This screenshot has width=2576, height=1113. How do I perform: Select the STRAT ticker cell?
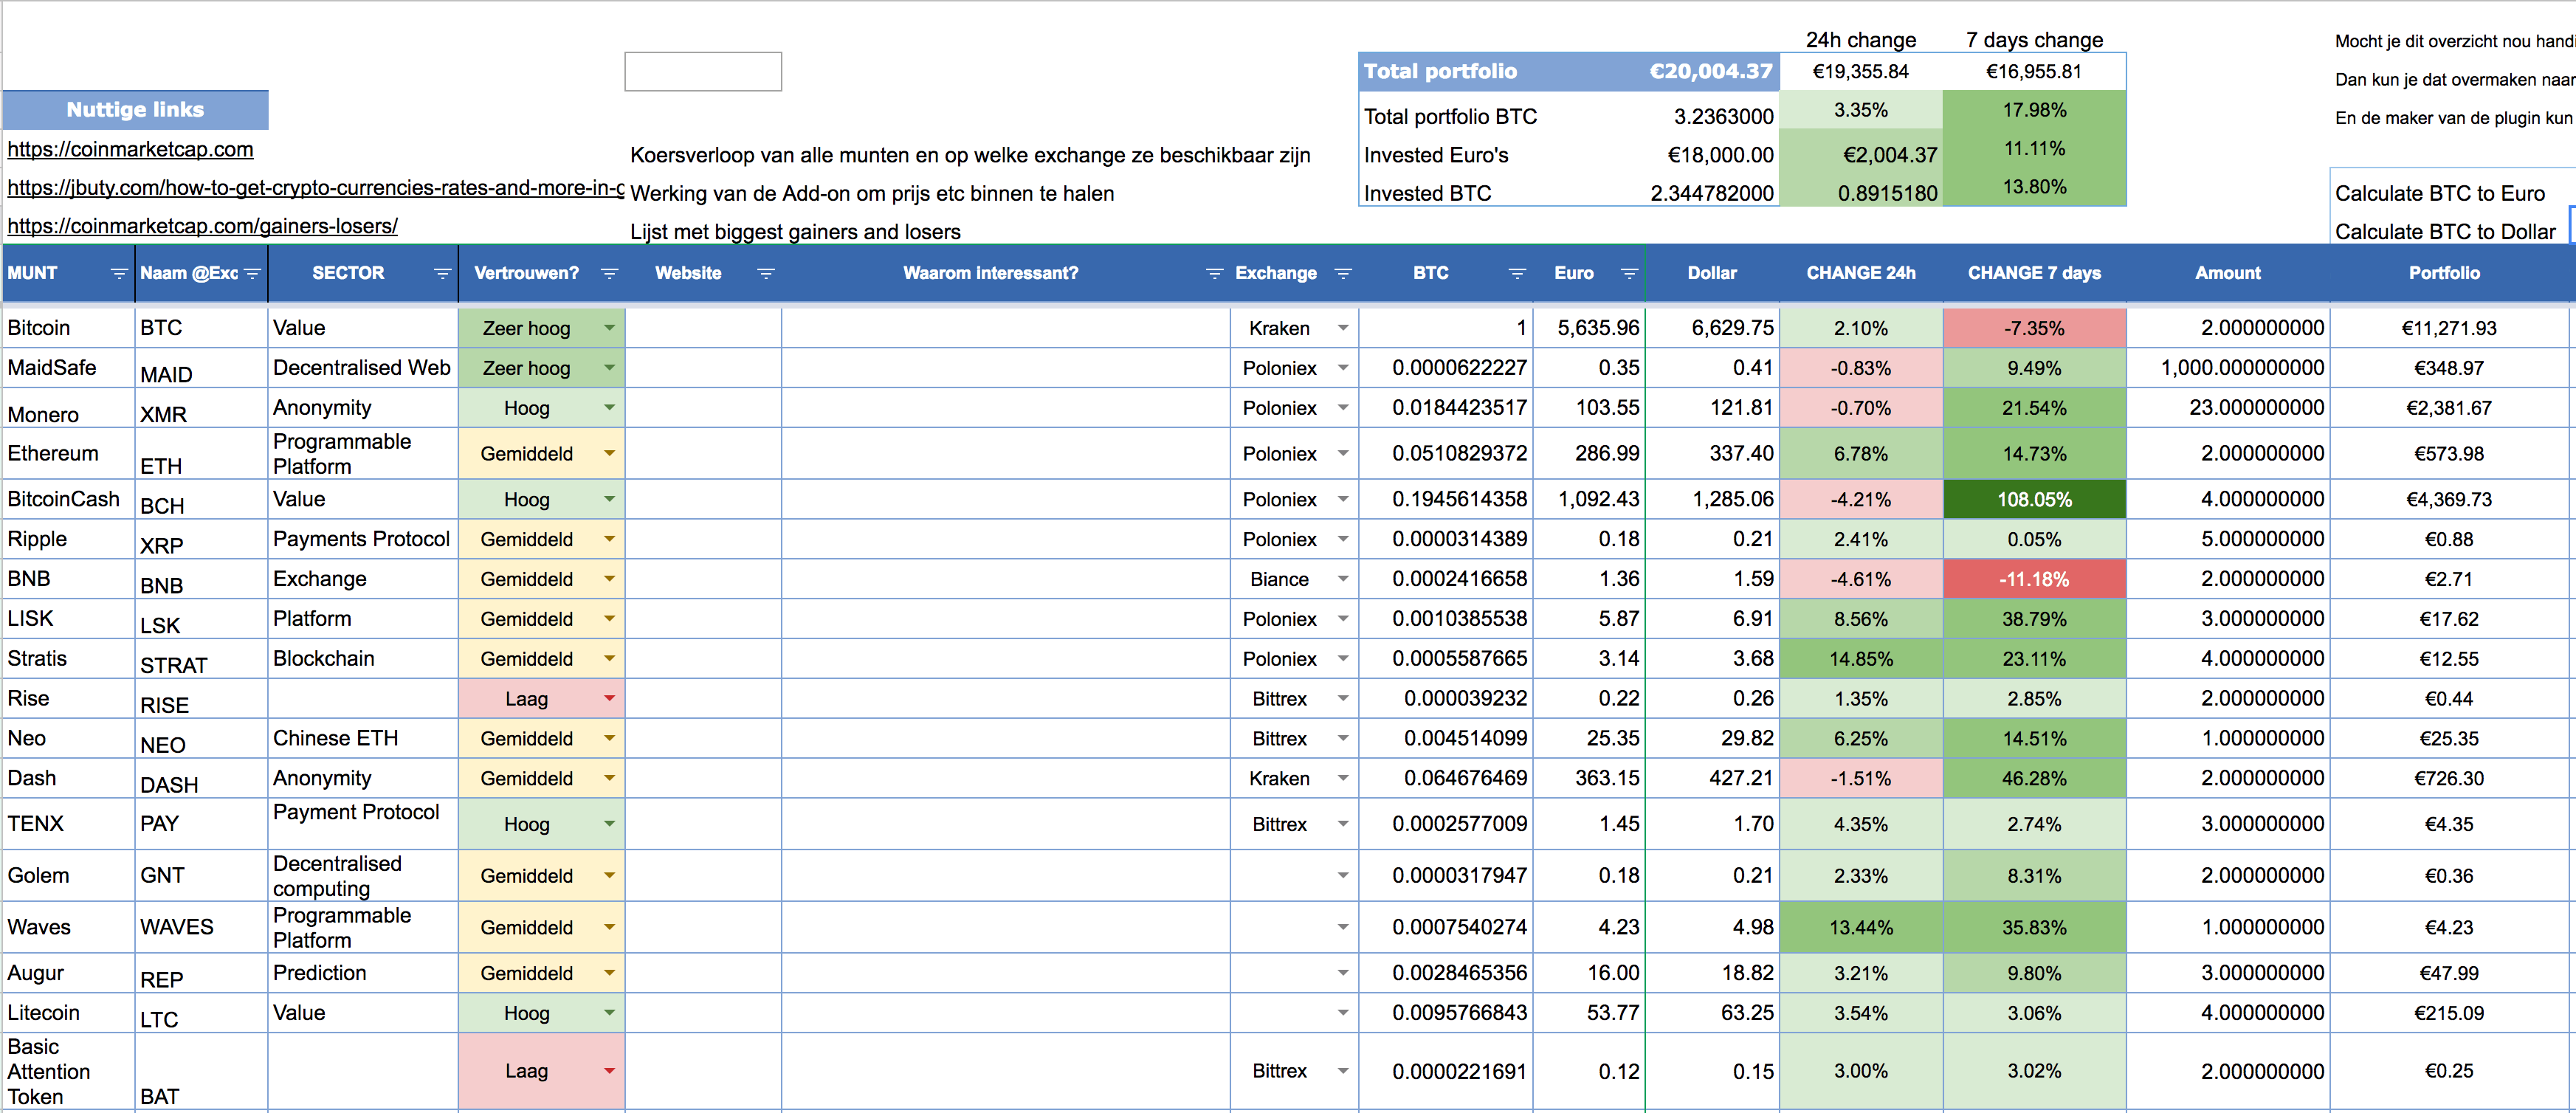[x=201, y=659]
